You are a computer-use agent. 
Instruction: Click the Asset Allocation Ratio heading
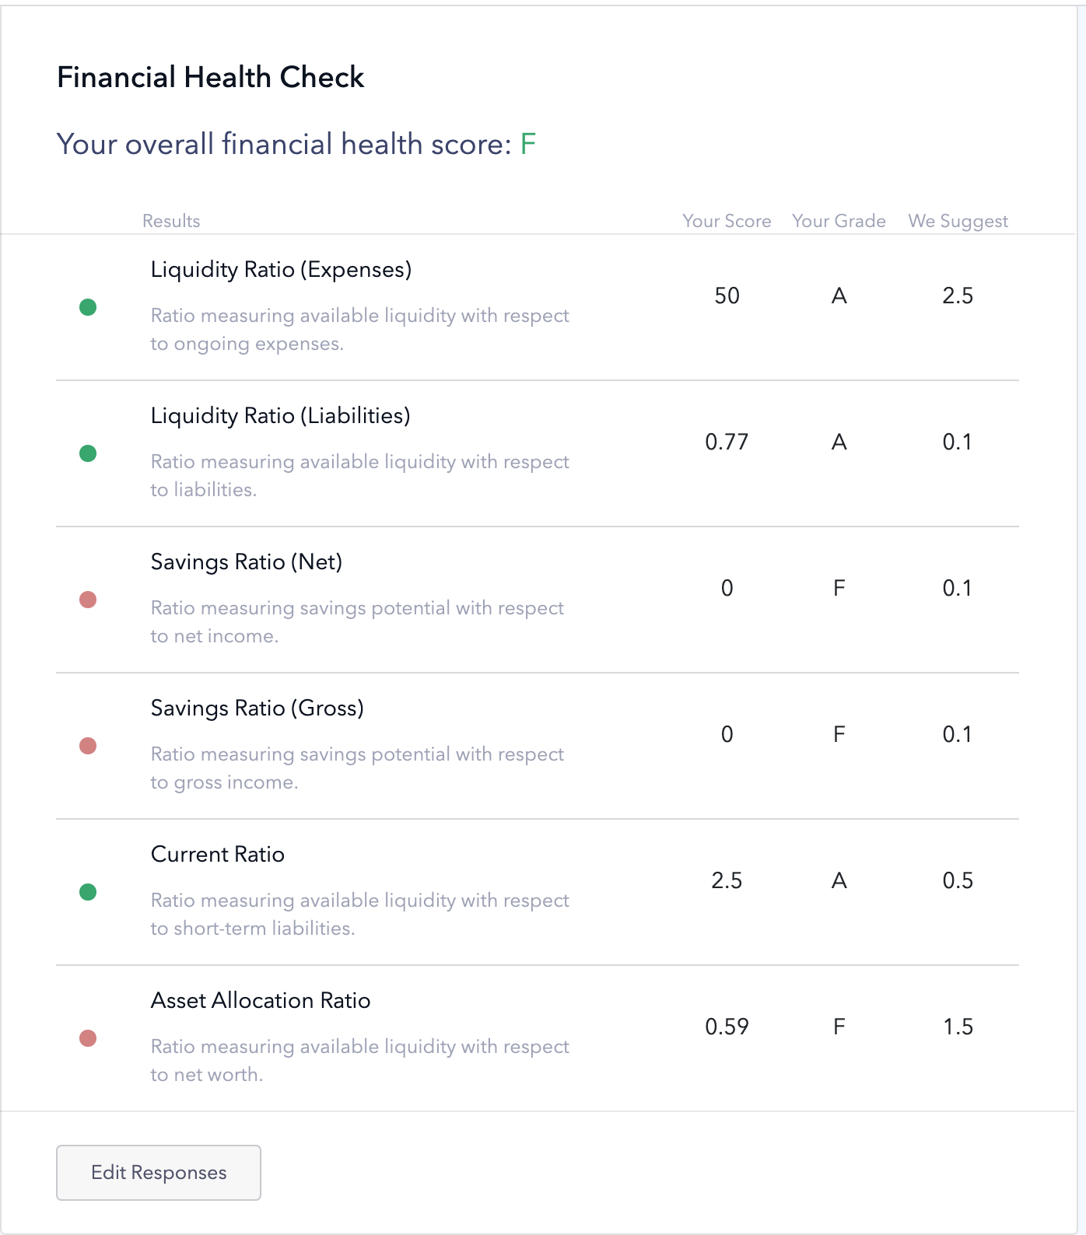[x=260, y=1001]
